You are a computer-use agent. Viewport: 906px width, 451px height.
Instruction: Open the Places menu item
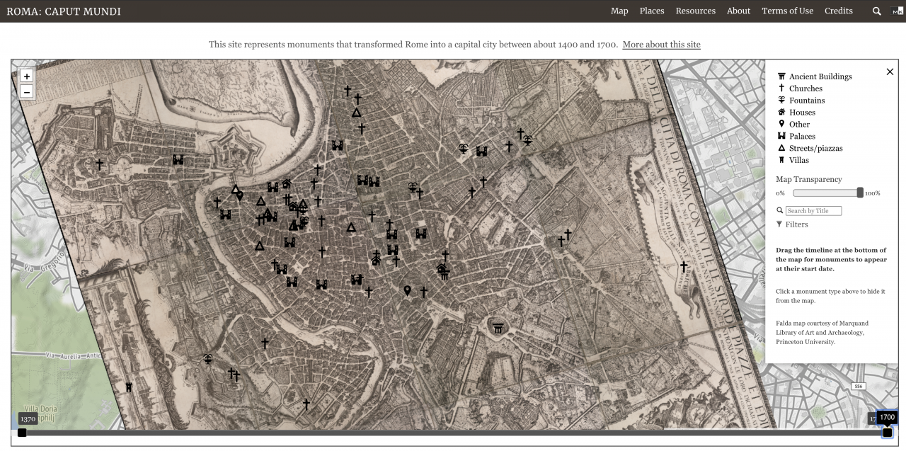coord(652,11)
